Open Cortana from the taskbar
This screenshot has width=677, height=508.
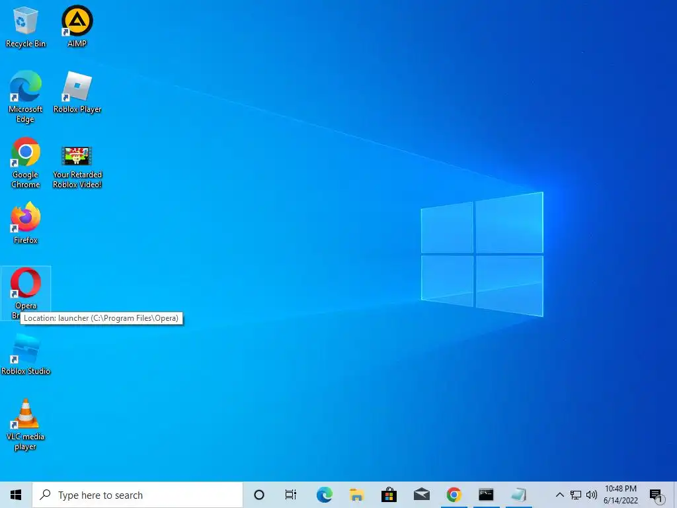click(259, 495)
